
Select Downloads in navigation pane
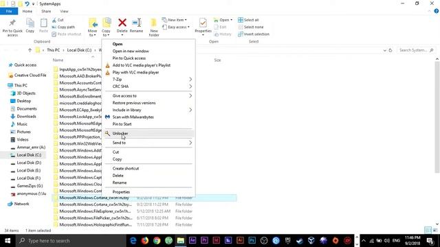tap(26, 116)
